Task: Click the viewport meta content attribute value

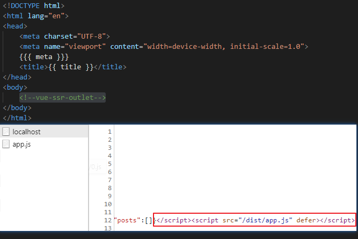Action: [224, 47]
